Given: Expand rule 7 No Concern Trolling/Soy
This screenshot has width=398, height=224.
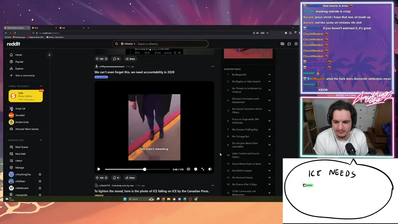Looking at the screenshot, I should click(x=269, y=129).
